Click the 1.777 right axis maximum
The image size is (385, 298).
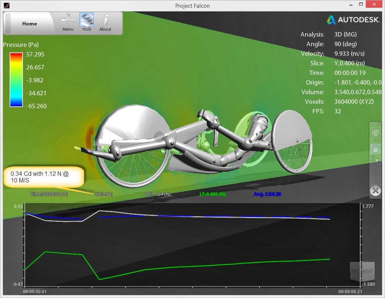tap(368, 206)
